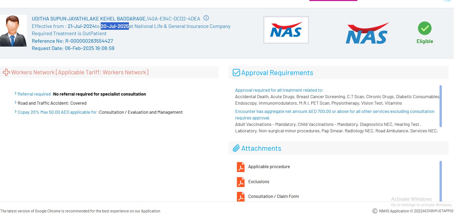Image resolution: width=461 pixels, height=216 pixels.
Task: Click the Adult Vaccinations - Mandatory list text
Action: [336, 128]
